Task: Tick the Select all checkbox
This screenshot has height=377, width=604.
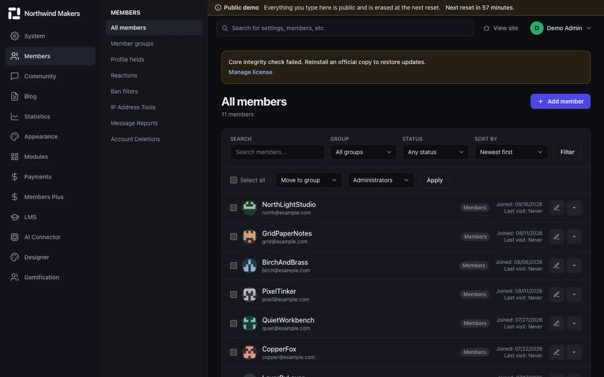Action: coord(234,180)
